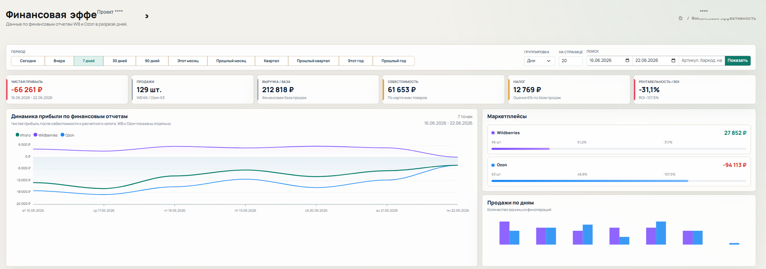The image size is (766, 269).
Task: Click the На странице field showing 20
Action: click(x=570, y=61)
